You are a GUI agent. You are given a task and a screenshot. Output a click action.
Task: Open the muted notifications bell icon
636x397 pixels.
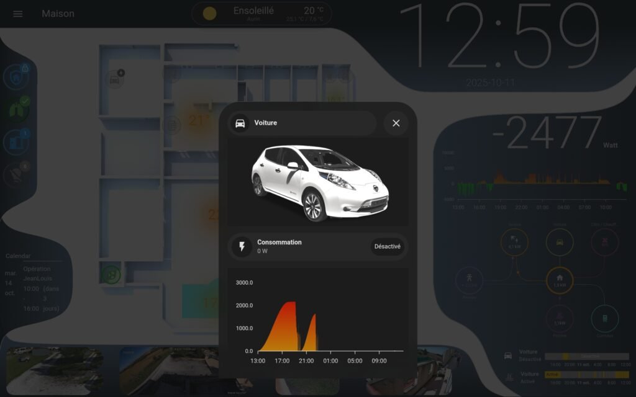tap(16, 172)
